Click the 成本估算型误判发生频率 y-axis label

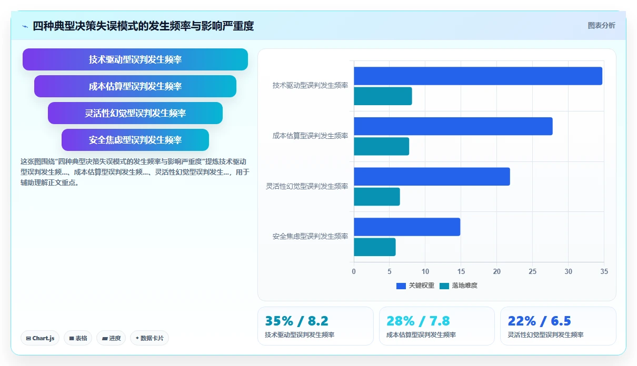tap(310, 136)
